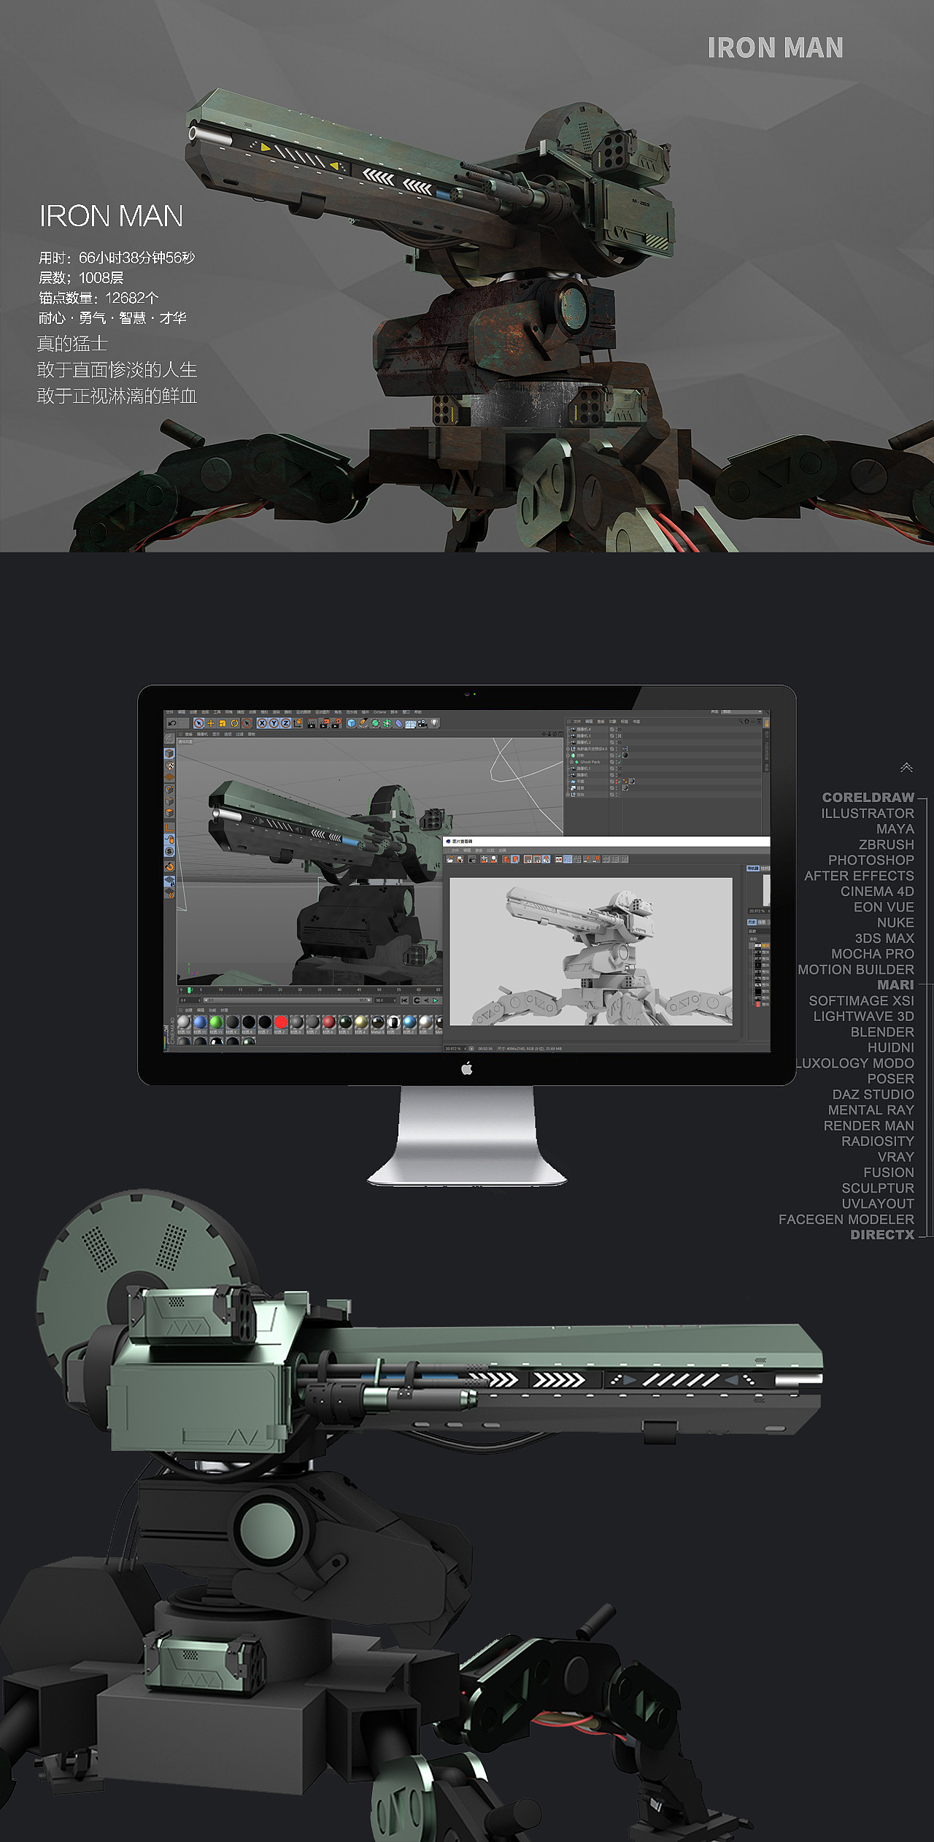This screenshot has height=1842, width=934.
Task: Toggle enable checkmark of Ghost Pack object
Action: [620, 762]
